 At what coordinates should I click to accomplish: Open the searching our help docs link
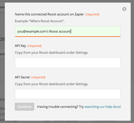[103, 107]
